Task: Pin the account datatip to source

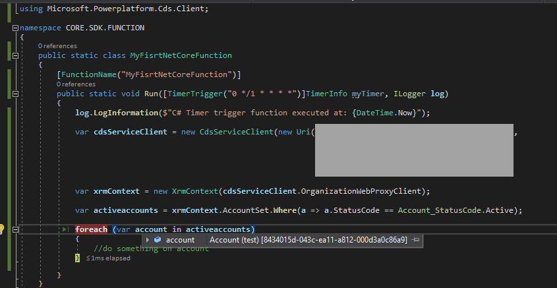Action: (415, 240)
